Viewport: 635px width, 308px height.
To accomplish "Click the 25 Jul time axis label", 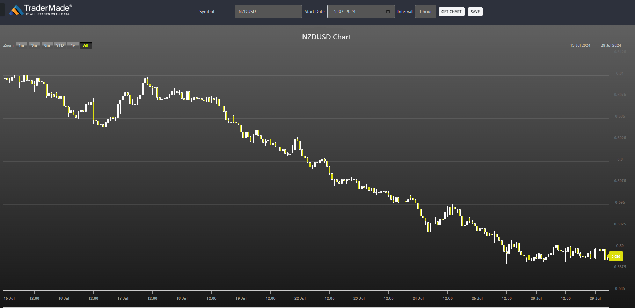I will coord(477,298).
